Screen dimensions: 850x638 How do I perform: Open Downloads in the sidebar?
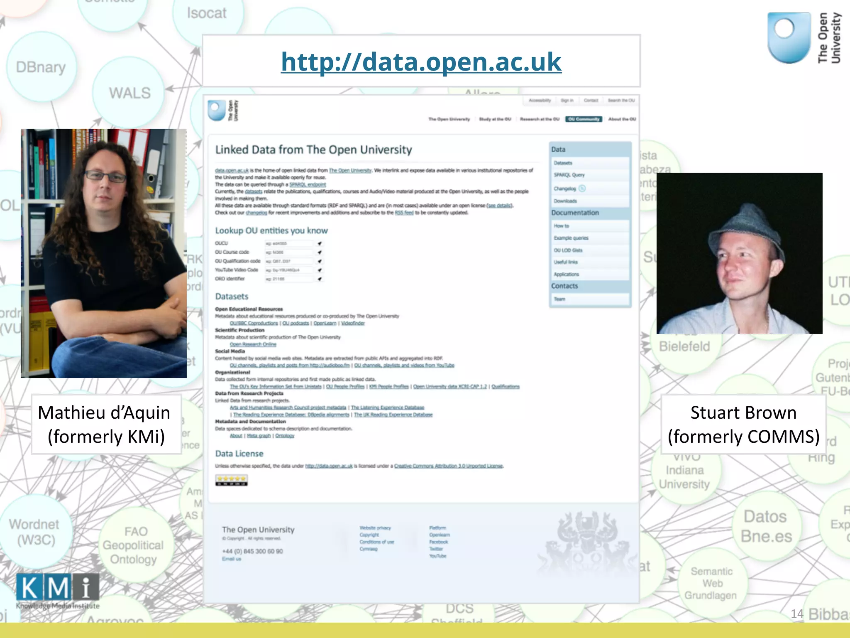(591, 201)
